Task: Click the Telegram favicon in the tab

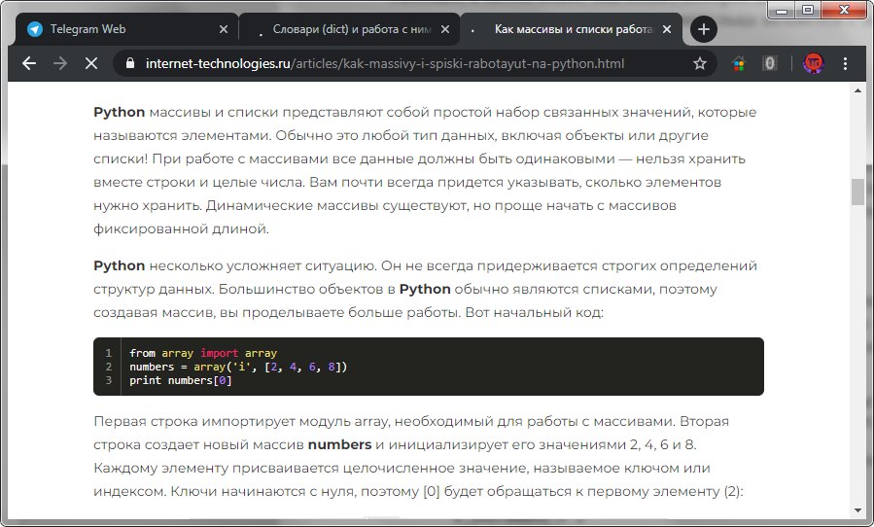Action: click(35, 29)
